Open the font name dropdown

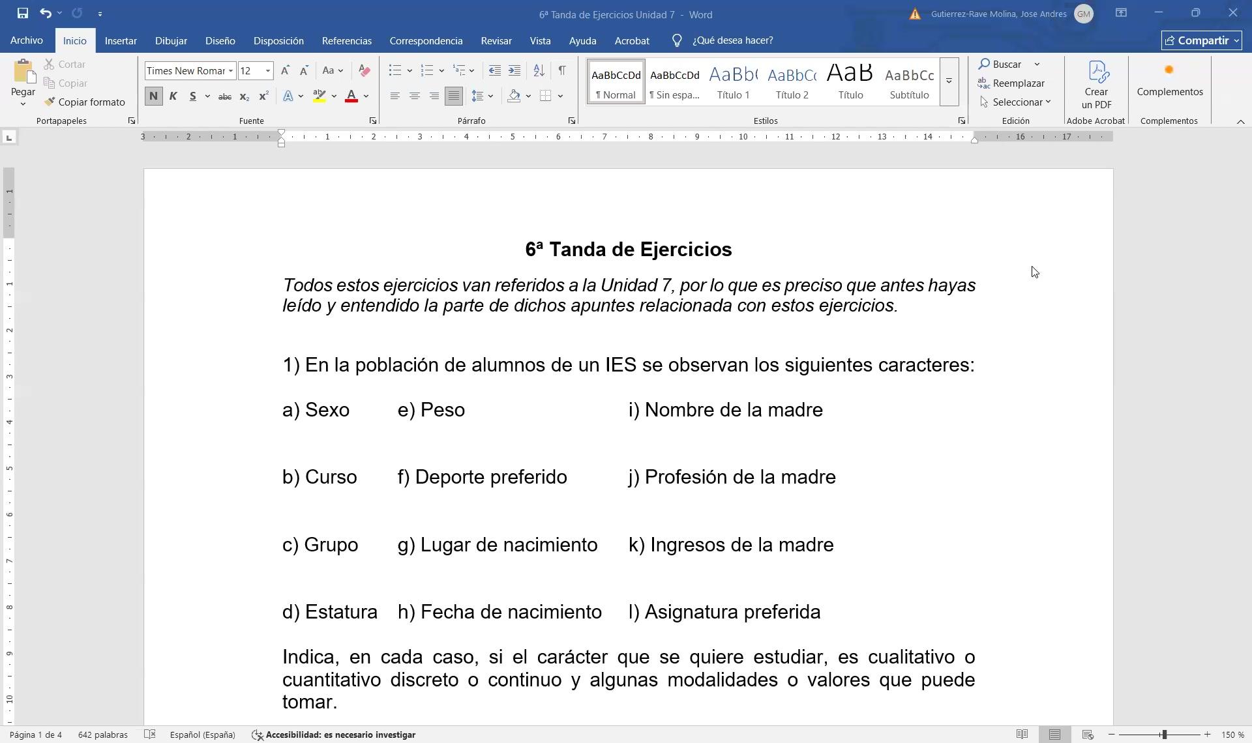(x=231, y=70)
